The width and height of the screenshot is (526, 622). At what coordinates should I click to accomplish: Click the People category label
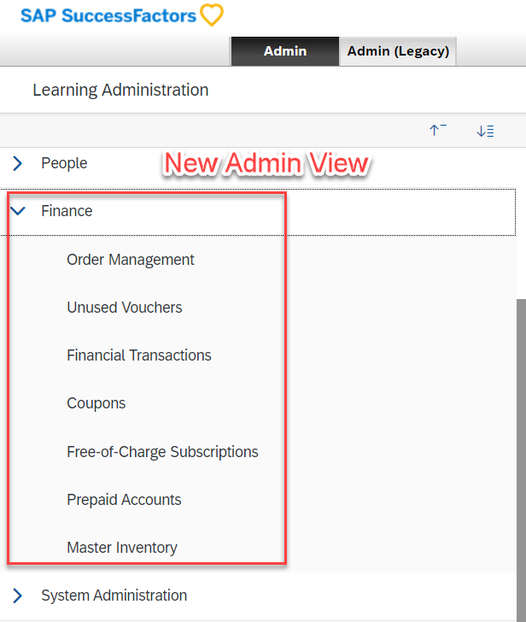(x=64, y=163)
